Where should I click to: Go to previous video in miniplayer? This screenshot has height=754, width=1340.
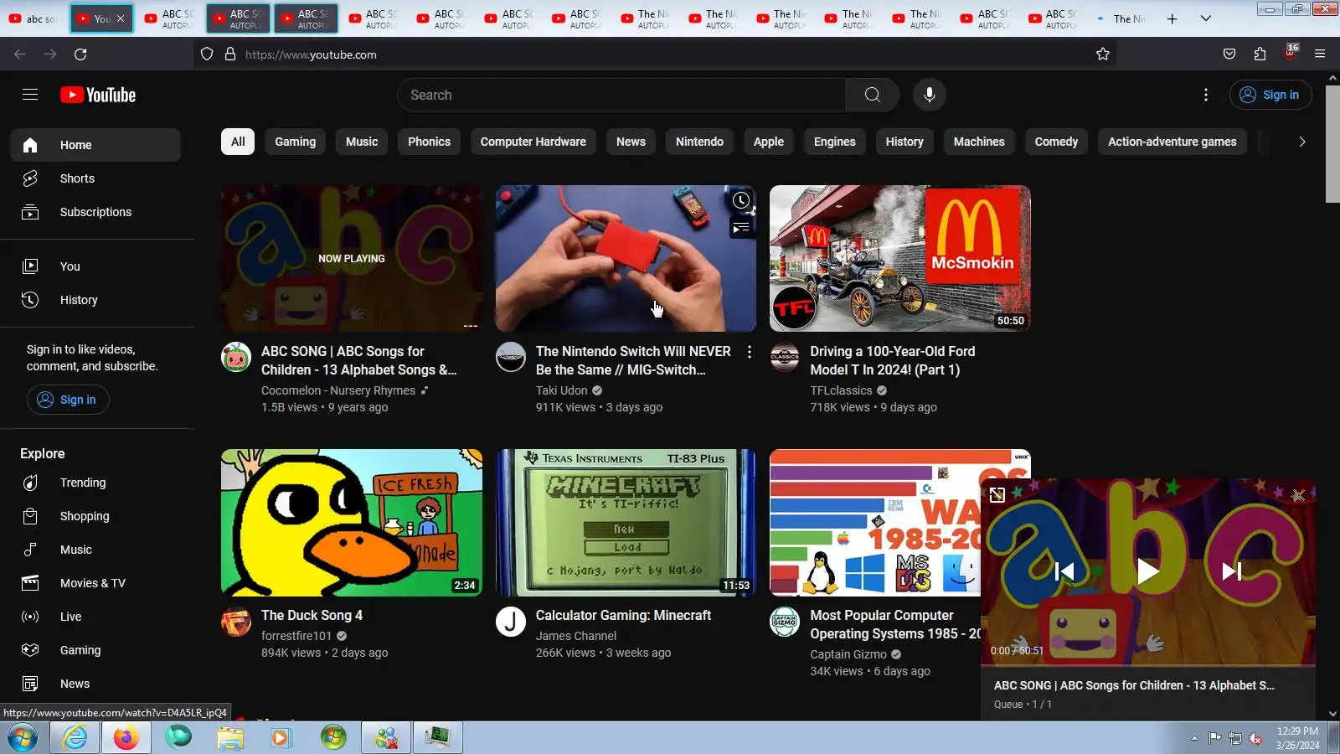point(1064,571)
